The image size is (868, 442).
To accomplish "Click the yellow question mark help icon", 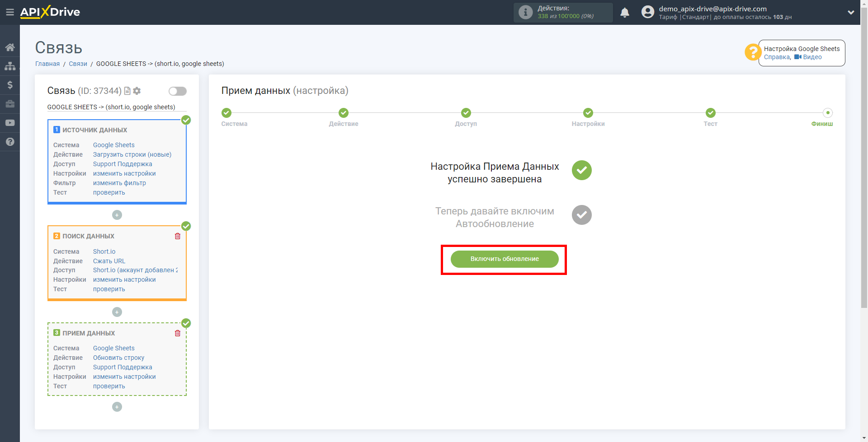I will point(752,52).
